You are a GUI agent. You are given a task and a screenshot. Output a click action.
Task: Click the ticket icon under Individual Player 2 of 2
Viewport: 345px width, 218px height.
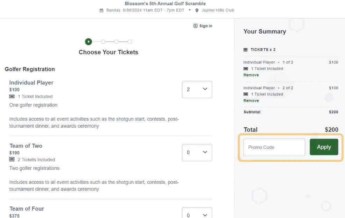coord(246,94)
